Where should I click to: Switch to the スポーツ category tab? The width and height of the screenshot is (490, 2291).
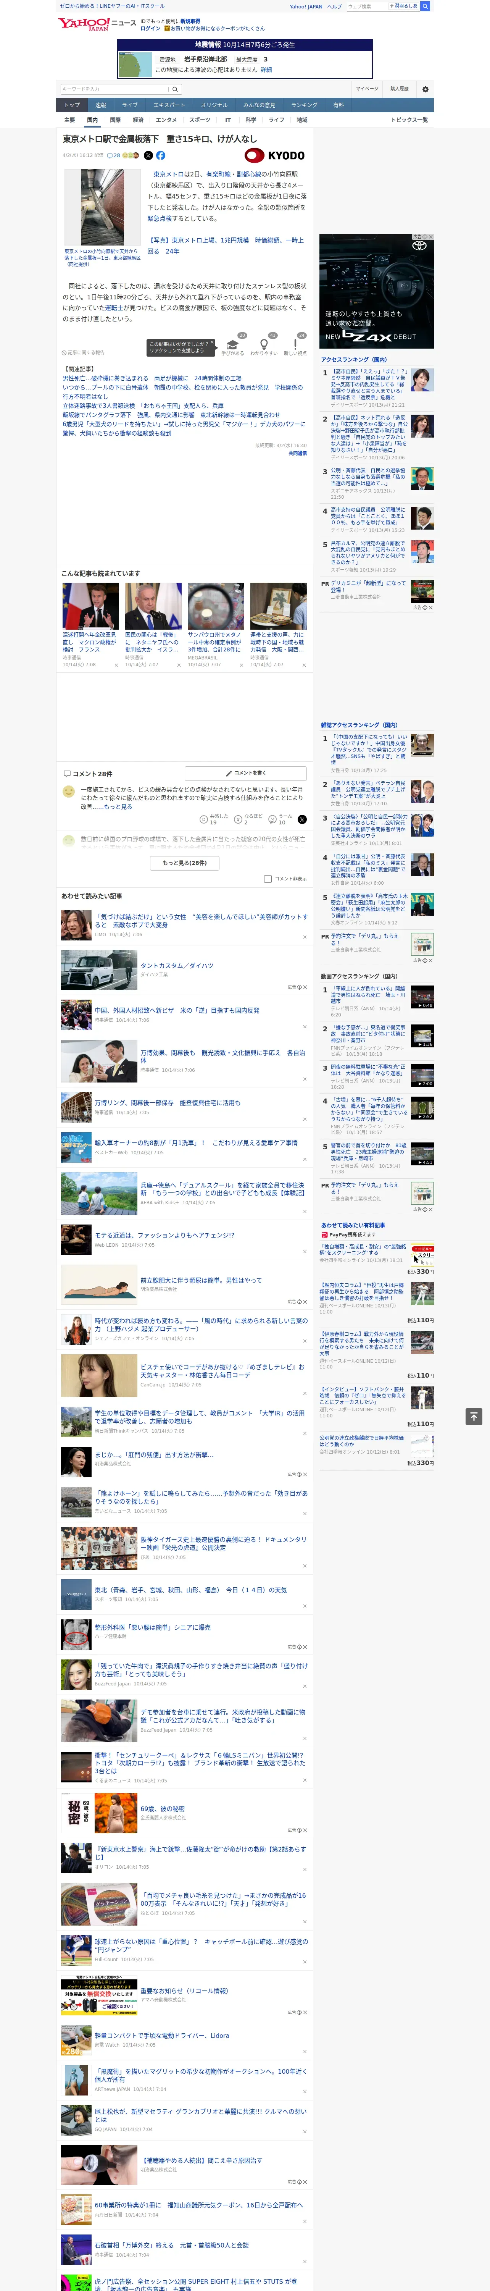pos(200,119)
